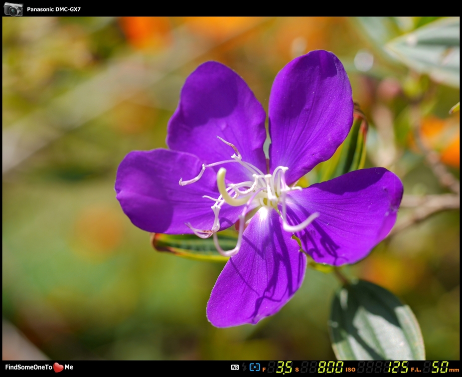The width and height of the screenshot is (462, 377).
Task: Click the red heart icon in the watermark
Action: pyautogui.click(x=58, y=367)
